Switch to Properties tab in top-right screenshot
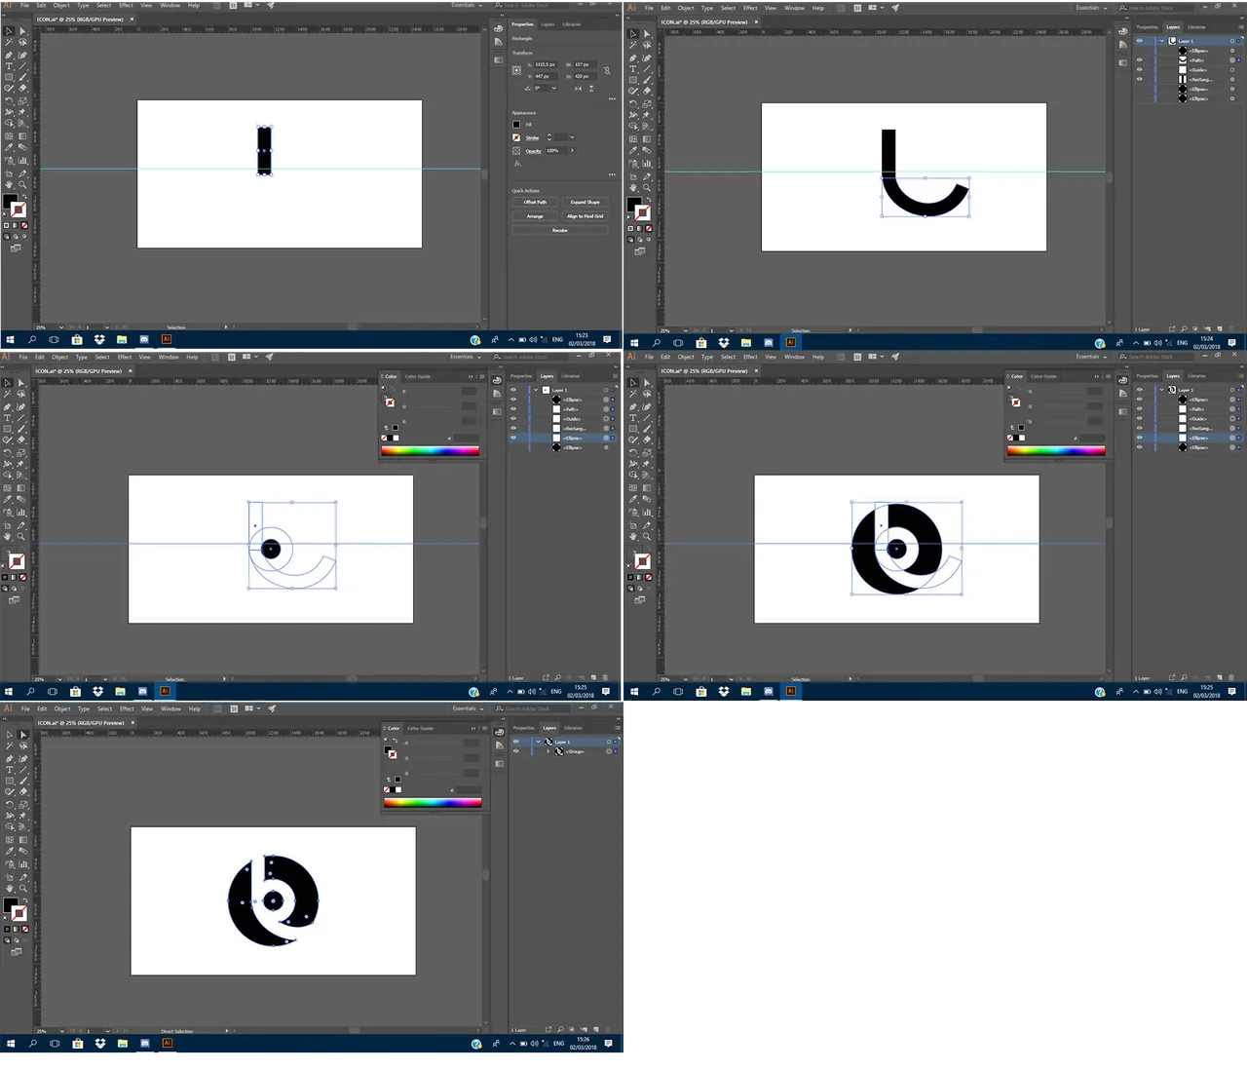 [1148, 27]
